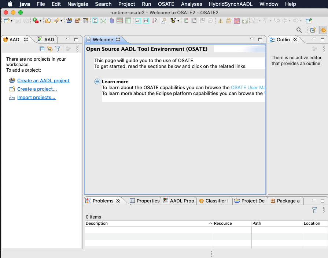Open the Problems view menu dots
The image size is (328, 258).
[x=324, y=210]
